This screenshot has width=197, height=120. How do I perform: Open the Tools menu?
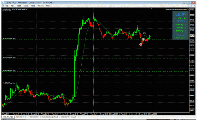coord(33,6)
